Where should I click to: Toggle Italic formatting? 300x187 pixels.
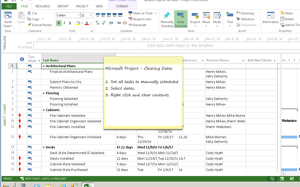pyautogui.click(x=65, y=23)
